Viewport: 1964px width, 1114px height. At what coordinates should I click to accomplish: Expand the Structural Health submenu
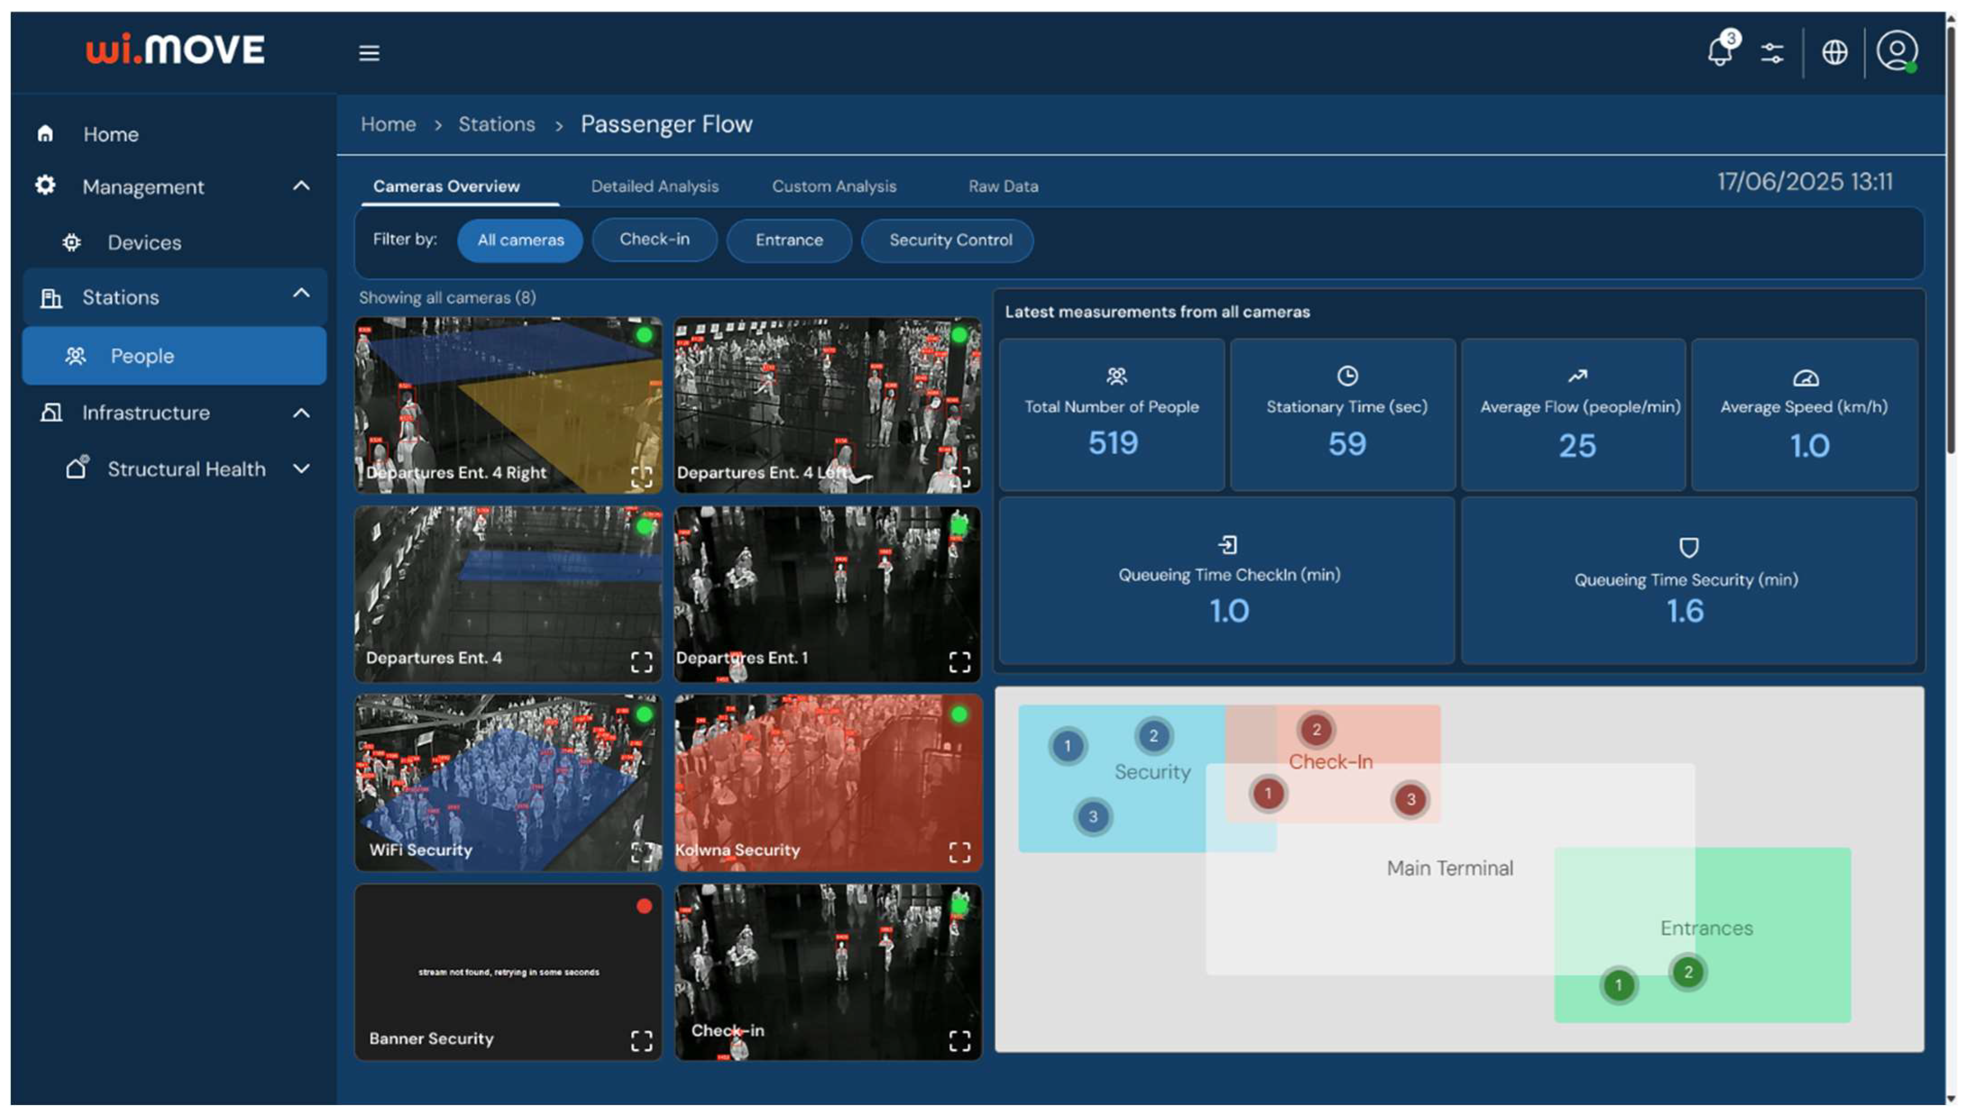tap(302, 469)
